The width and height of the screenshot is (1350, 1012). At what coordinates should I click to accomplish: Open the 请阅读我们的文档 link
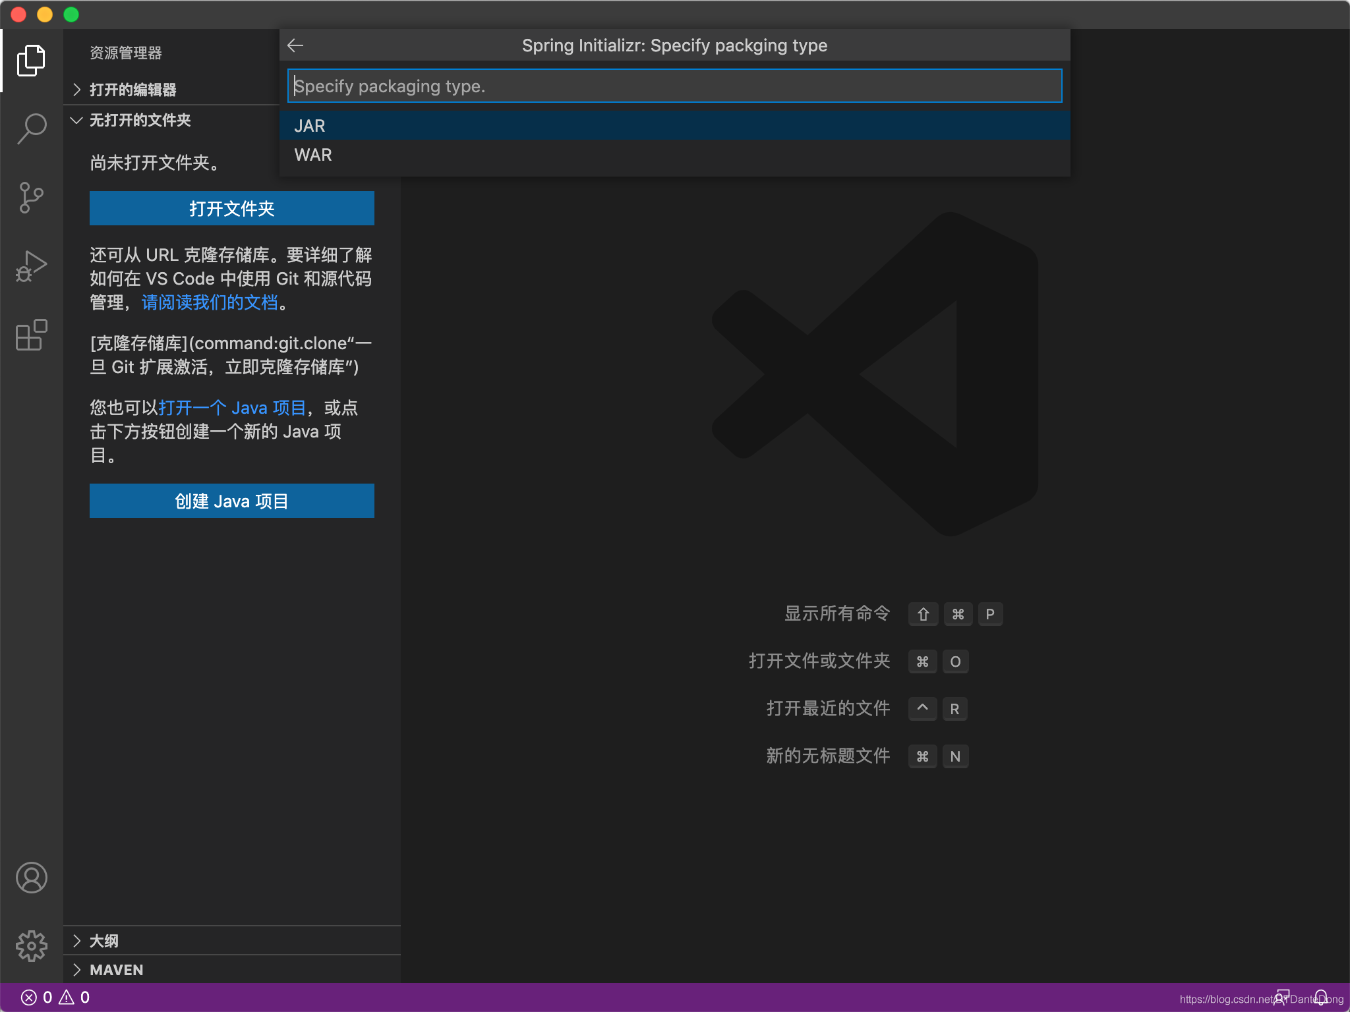click(210, 302)
